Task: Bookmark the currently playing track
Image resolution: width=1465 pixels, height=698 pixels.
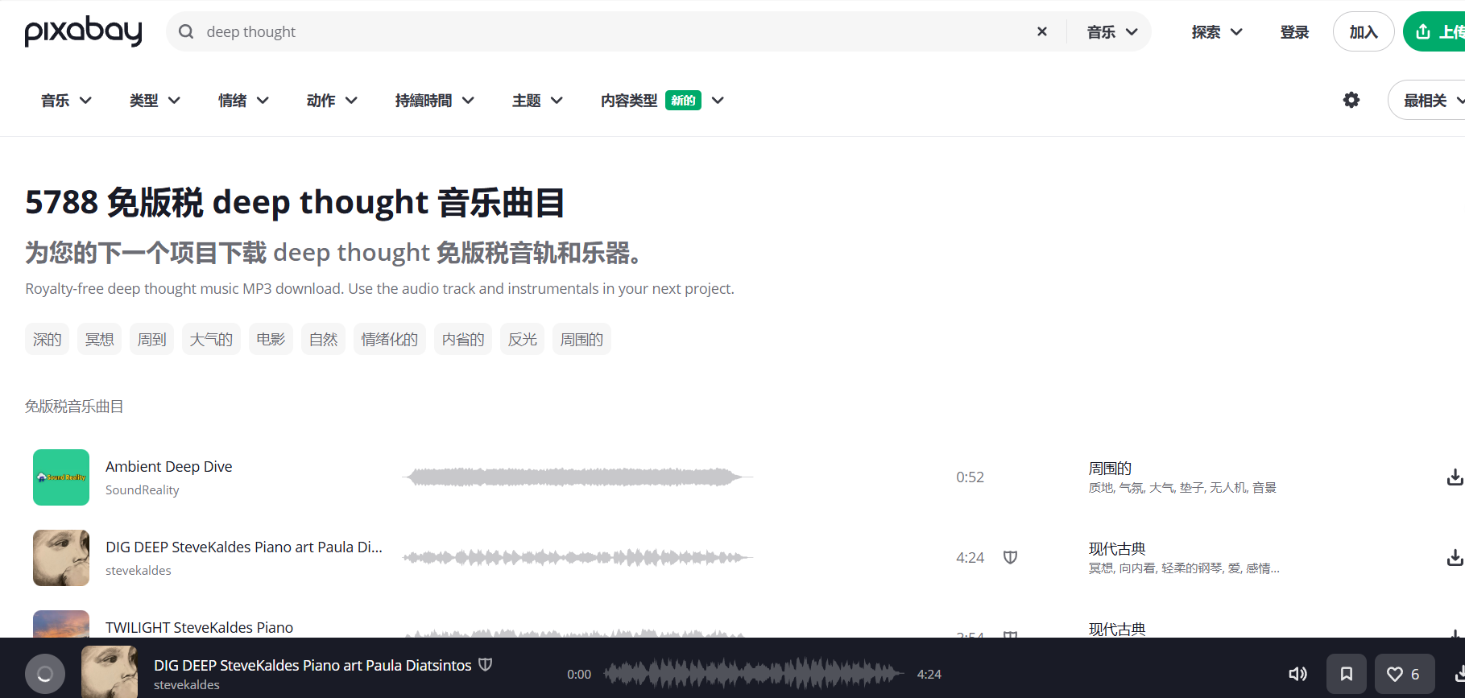Action: pyautogui.click(x=1347, y=674)
